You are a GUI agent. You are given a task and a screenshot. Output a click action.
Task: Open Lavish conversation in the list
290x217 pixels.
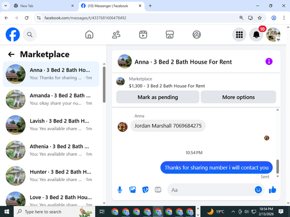click(x=51, y=125)
